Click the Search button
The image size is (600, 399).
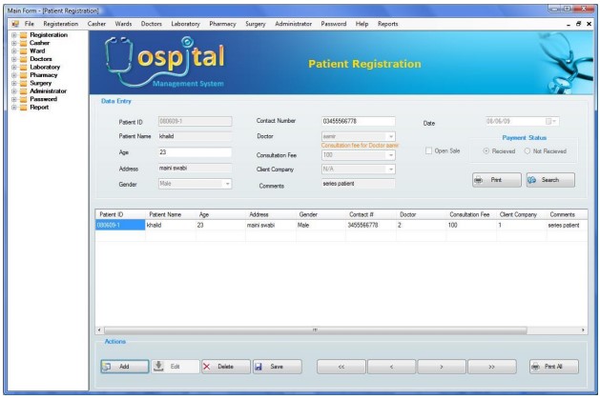point(550,180)
